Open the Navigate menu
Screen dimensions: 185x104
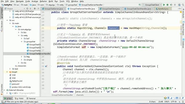point(20,1)
